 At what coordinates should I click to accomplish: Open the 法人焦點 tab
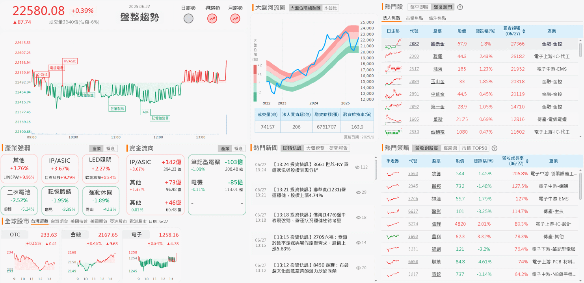coord(391,18)
